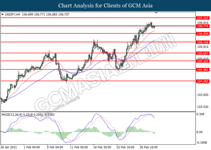
Task: Select the 105.647 price level label
Action: 203,53
